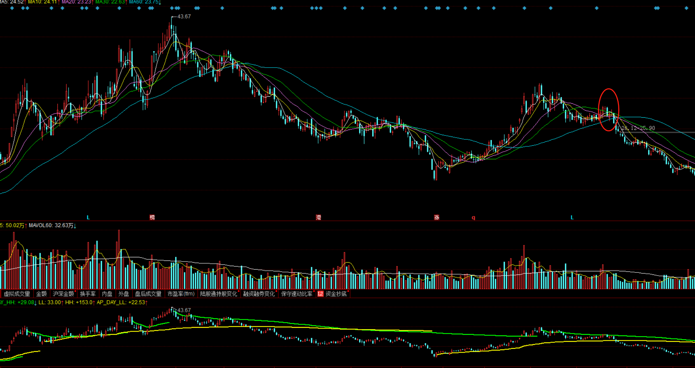Click the 43.67 peak price label
Viewport: 695px width, 368px height.
click(x=184, y=16)
